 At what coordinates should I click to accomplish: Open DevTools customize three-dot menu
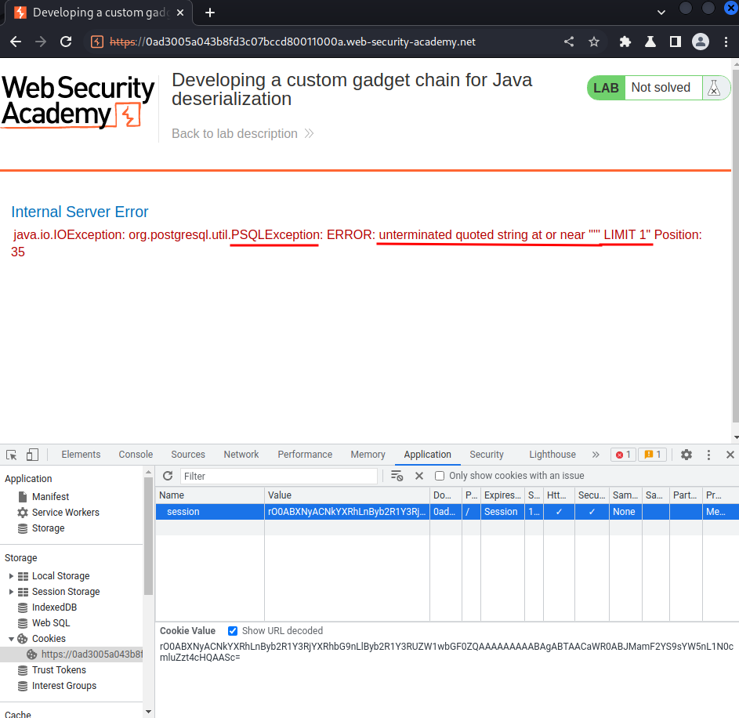(708, 455)
